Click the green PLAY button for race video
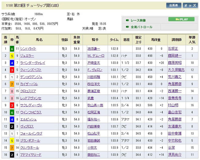The image size is (200, 160). pyautogui.click(x=181, y=19)
